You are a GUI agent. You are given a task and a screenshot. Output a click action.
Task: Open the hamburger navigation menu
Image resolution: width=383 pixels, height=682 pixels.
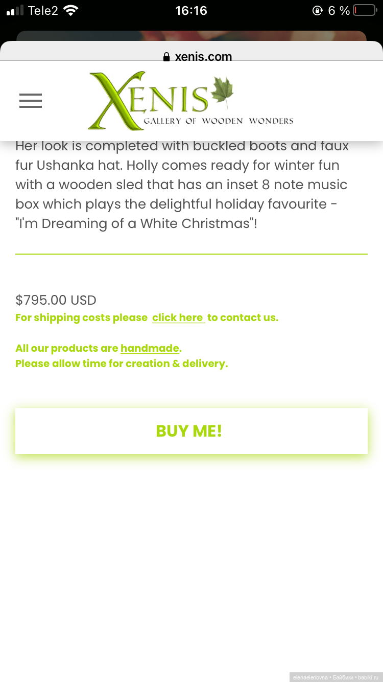(31, 101)
